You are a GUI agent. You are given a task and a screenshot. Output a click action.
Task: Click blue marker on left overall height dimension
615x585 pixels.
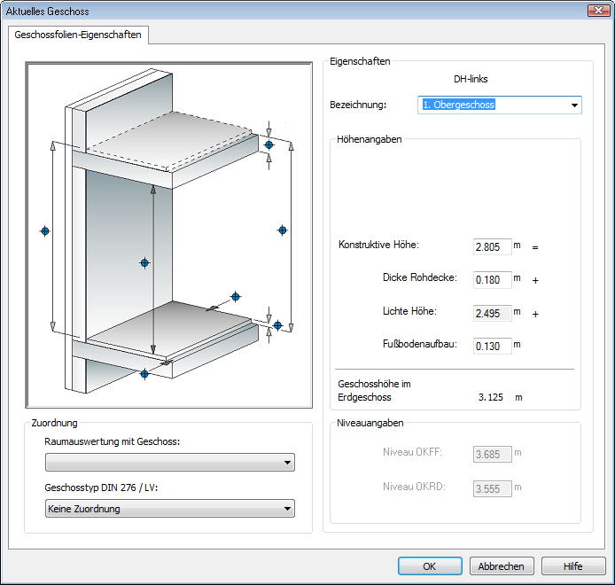(x=45, y=231)
